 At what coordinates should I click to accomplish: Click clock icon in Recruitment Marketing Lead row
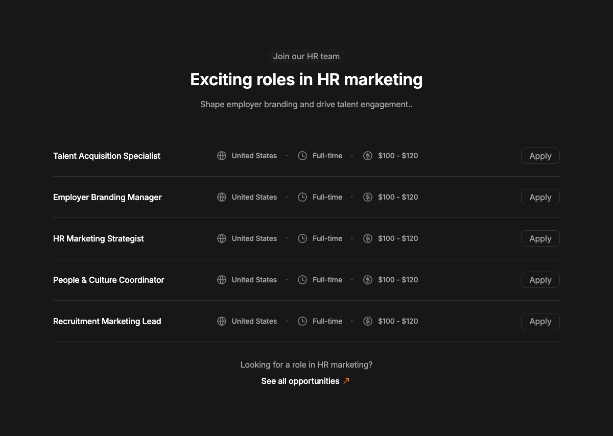pos(302,321)
